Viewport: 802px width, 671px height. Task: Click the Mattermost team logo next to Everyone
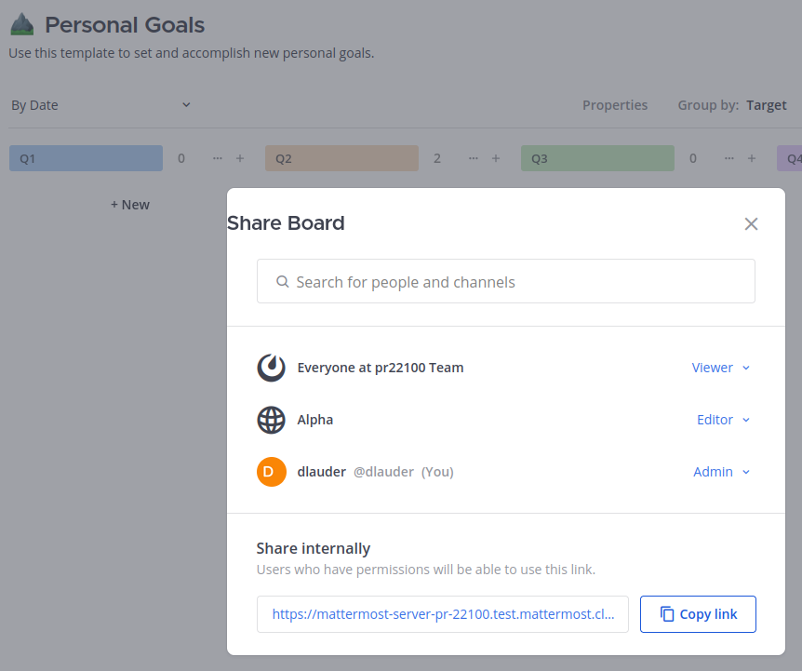click(271, 367)
